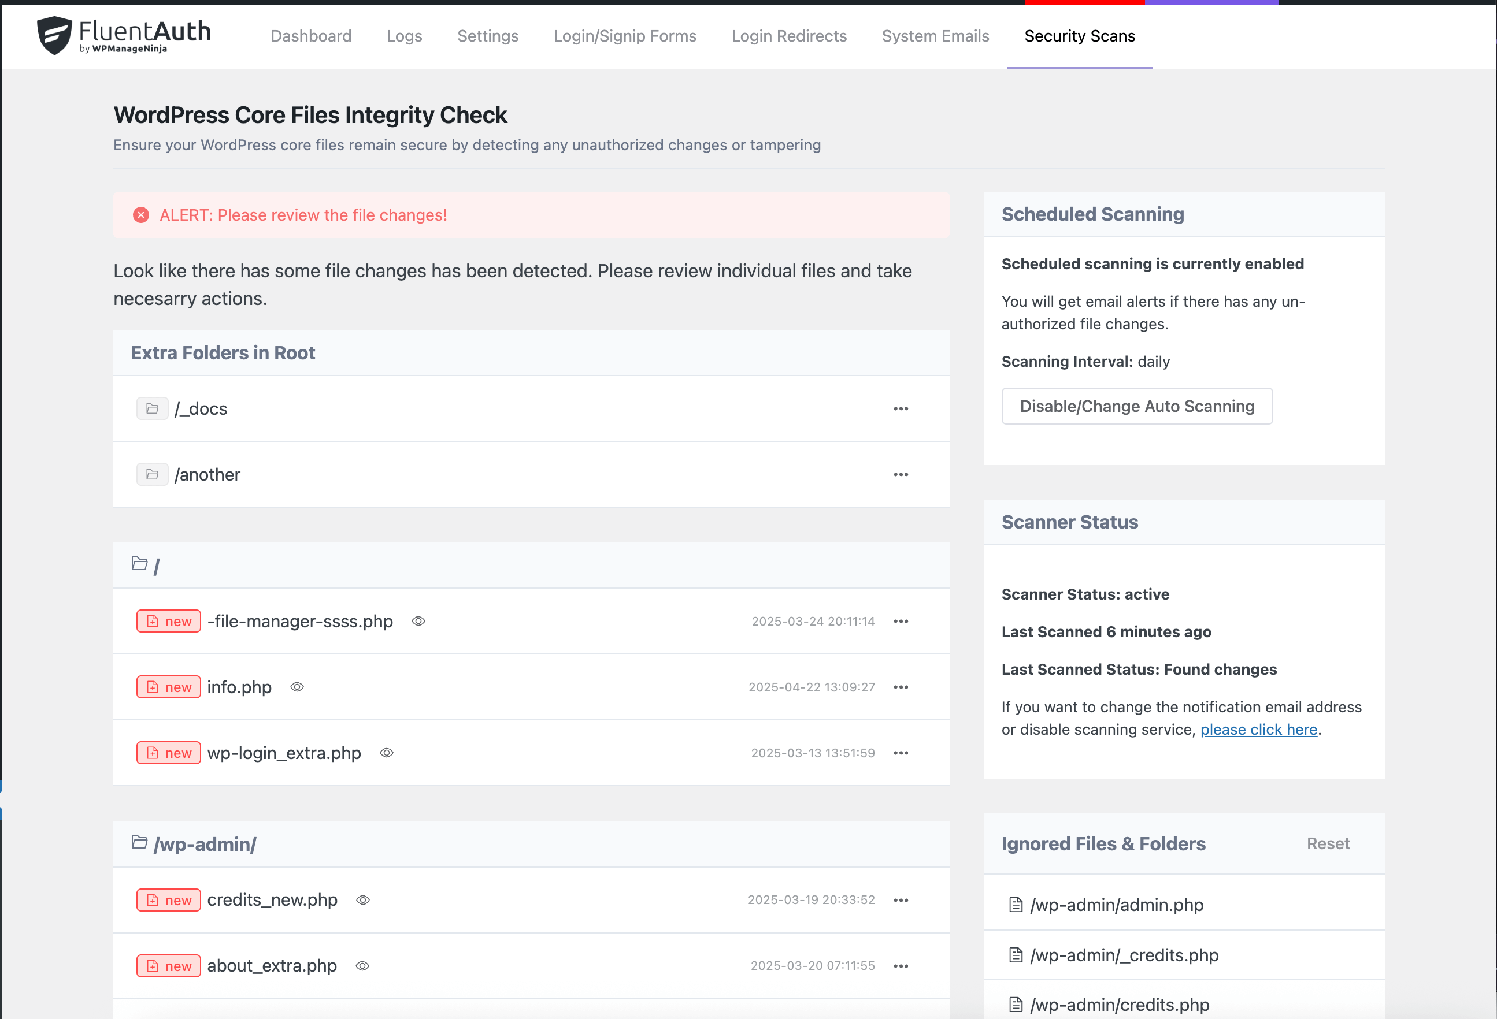The width and height of the screenshot is (1497, 1019).
Task: Click the red alert error icon
Action: pos(141,215)
